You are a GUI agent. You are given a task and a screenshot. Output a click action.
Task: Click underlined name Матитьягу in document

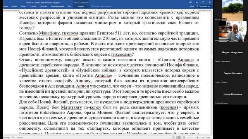71,107
